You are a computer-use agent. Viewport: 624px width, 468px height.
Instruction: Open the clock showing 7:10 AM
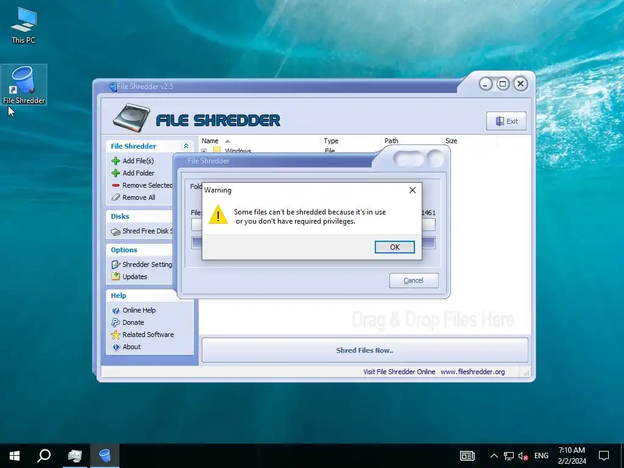pyautogui.click(x=572, y=456)
